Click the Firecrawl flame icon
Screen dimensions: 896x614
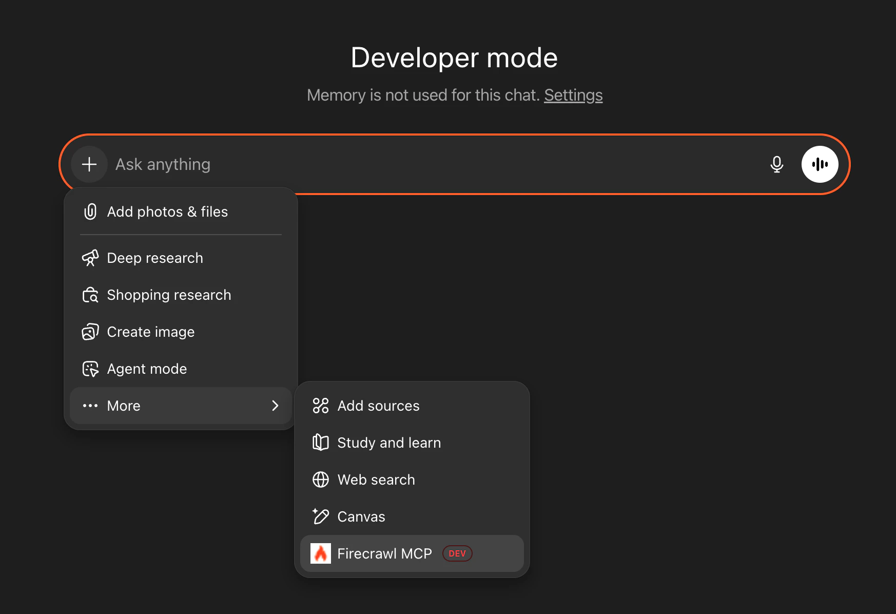321,553
